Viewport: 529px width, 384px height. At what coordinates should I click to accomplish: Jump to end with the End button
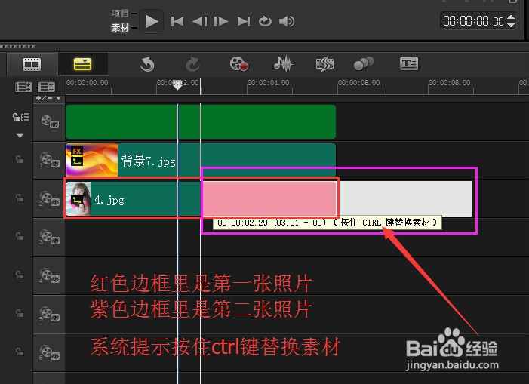click(244, 22)
